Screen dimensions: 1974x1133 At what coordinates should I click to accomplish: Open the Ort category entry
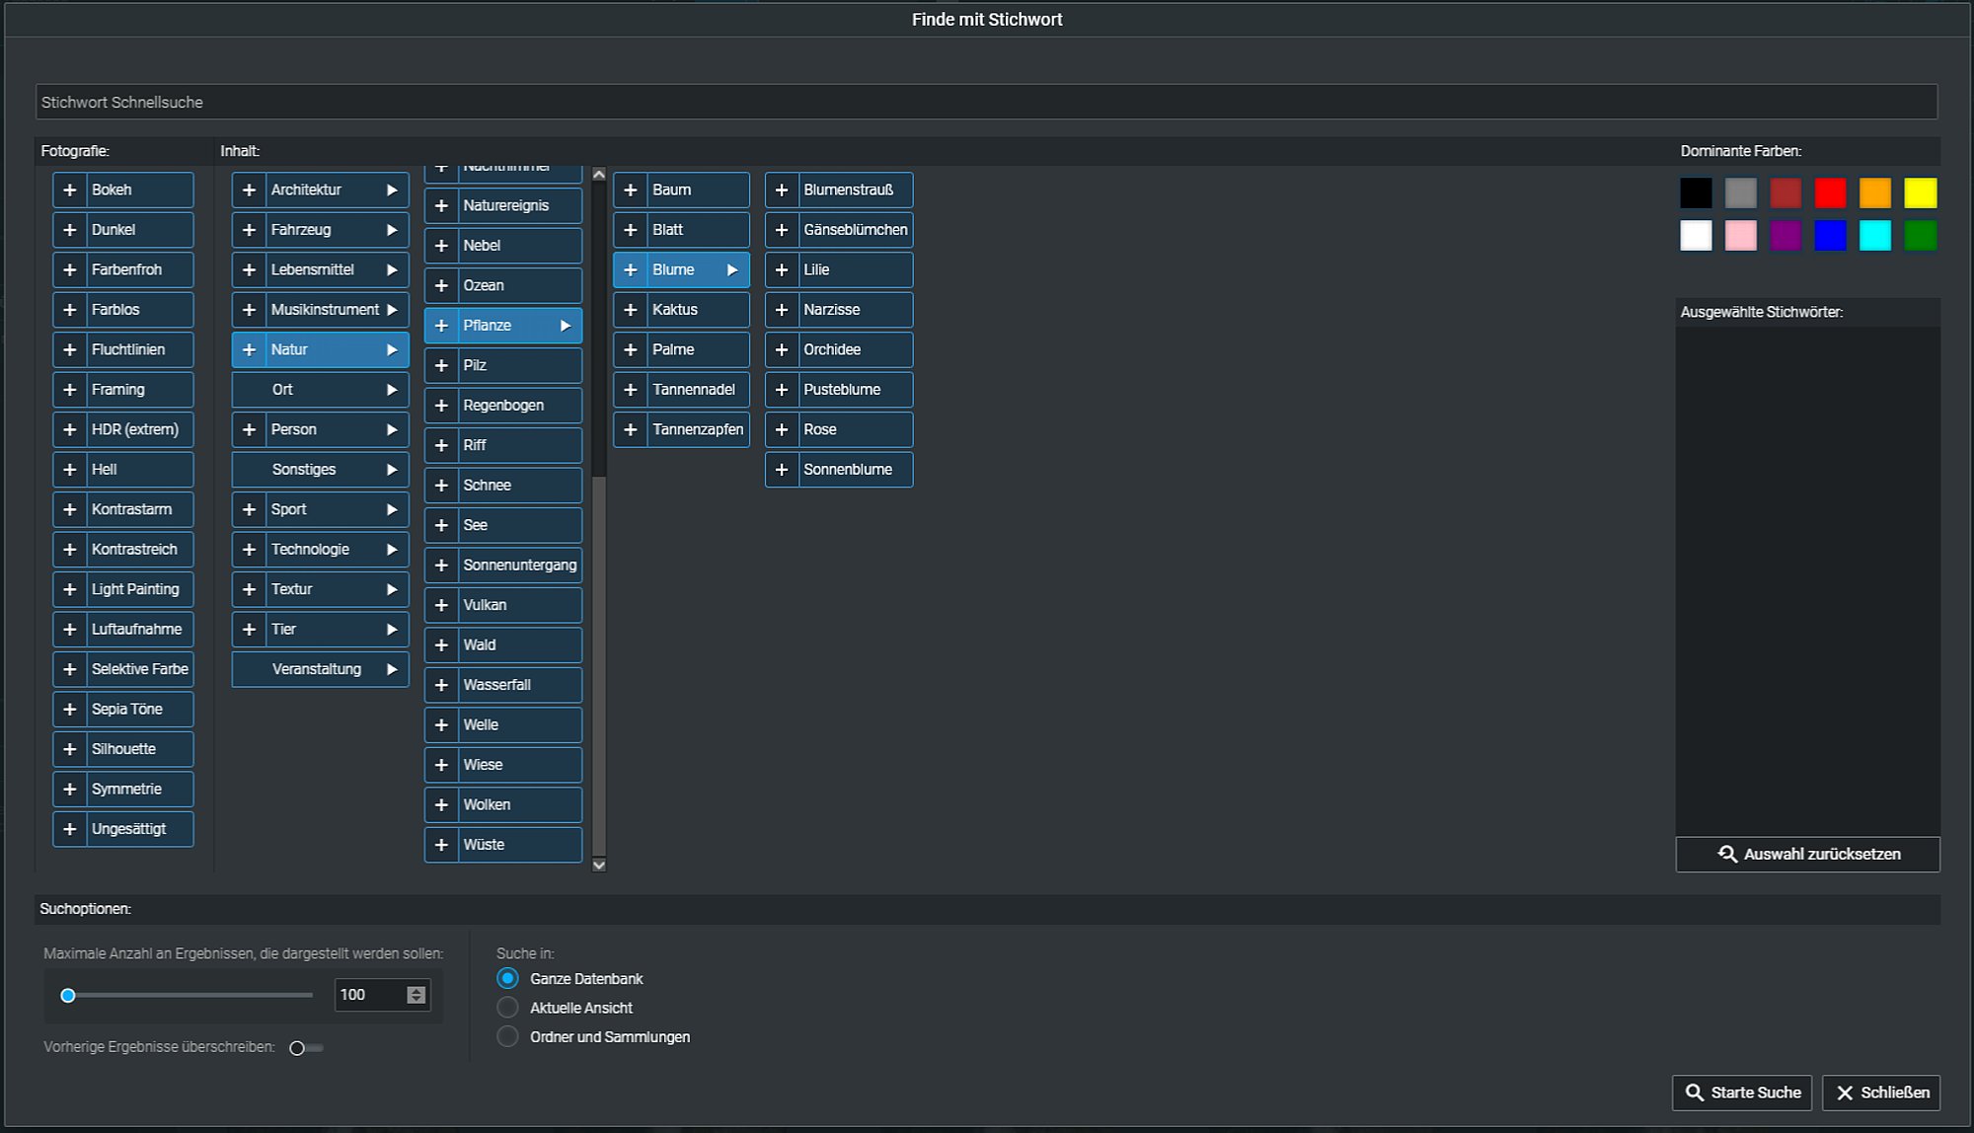tap(321, 390)
